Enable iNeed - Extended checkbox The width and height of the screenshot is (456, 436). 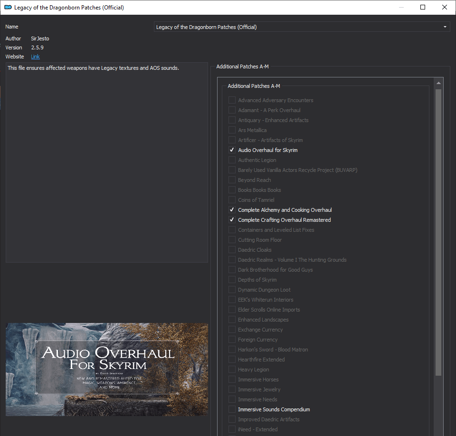[232, 429]
